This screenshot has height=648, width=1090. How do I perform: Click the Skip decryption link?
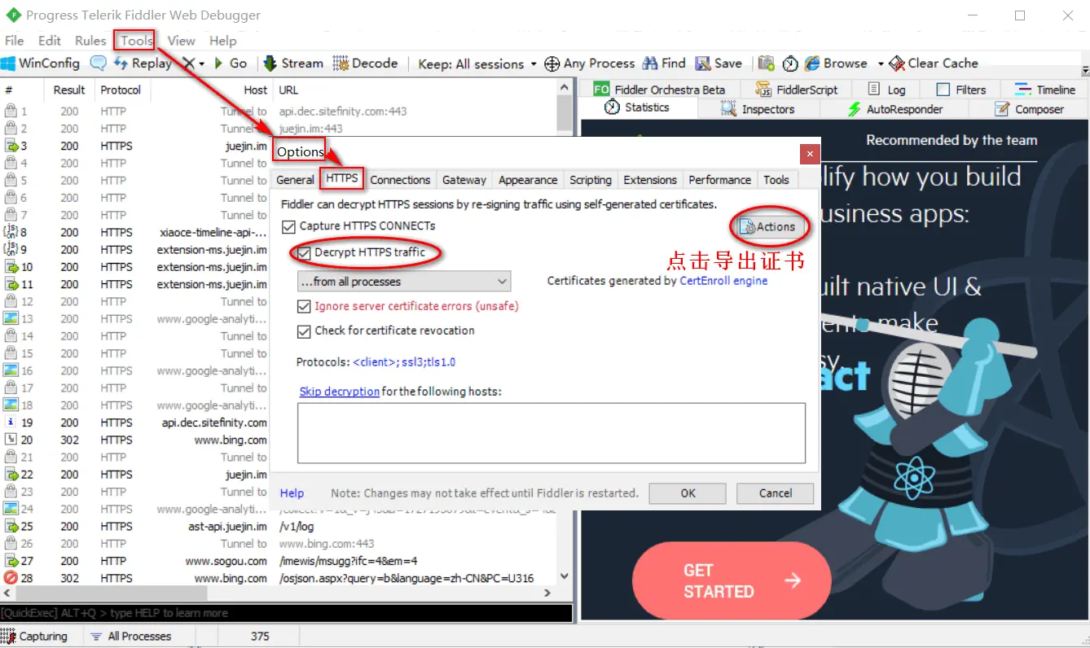point(339,392)
